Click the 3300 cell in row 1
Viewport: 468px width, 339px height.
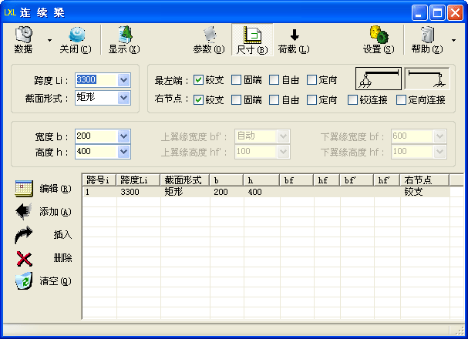139,192
